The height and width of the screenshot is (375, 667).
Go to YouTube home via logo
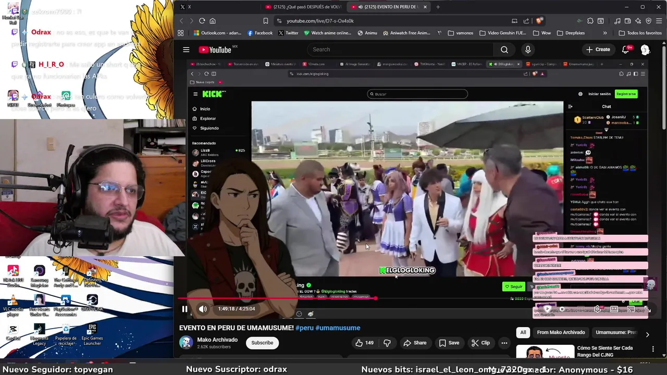click(214, 49)
